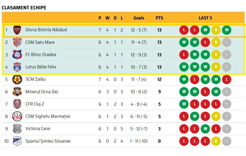Click the CSM Sighetu Marmației logo

coord(17,116)
